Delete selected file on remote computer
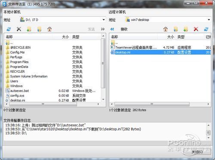This screenshot has height=160, width=215. (196, 29)
